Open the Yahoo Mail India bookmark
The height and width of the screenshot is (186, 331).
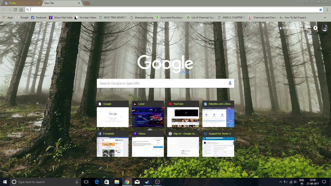click(x=61, y=18)
